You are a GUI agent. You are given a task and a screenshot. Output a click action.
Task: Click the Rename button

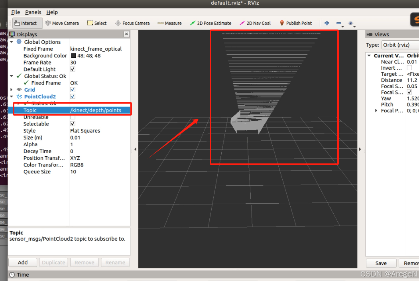coord(115,262)
